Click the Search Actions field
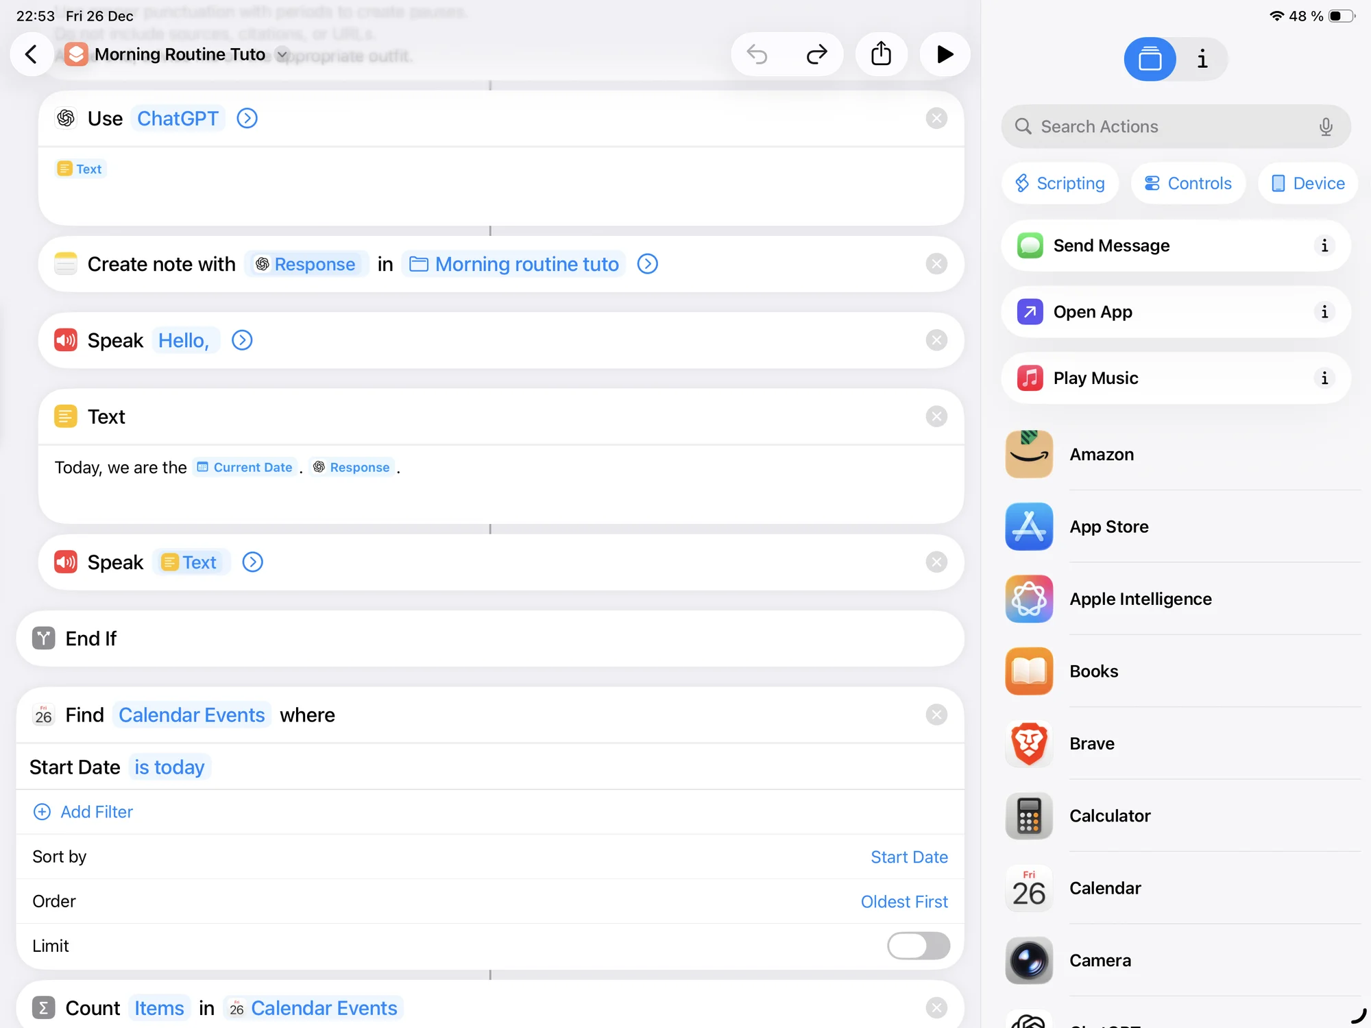 [1165, 126]
